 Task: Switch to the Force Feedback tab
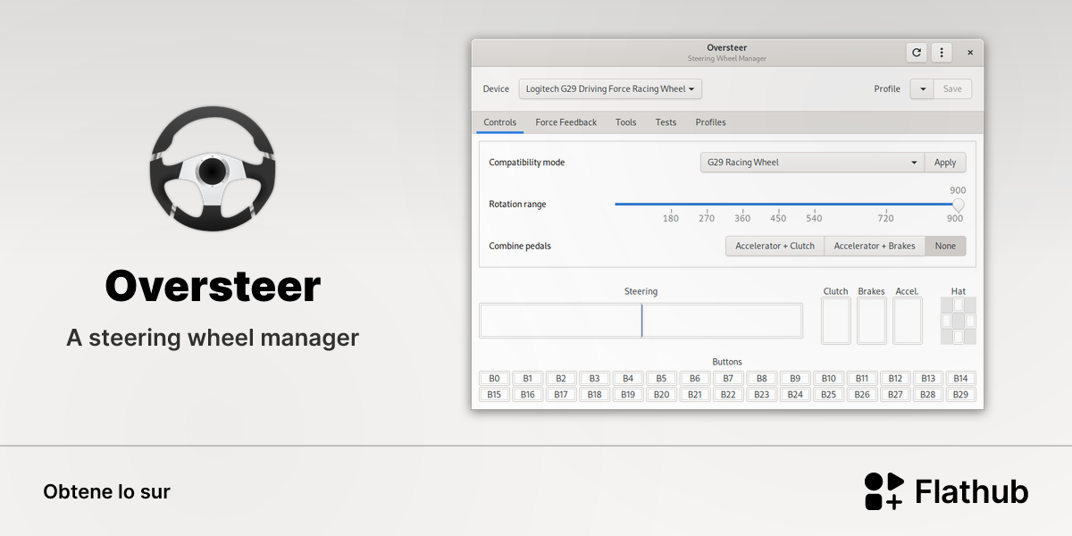[566, 122]
